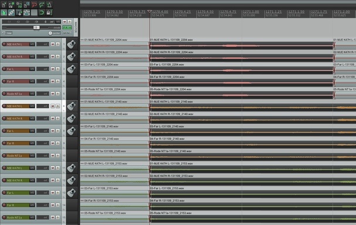Click the Save Project toolbar icon
This screenshot has width=356, height=225.
tap(19, 5)
